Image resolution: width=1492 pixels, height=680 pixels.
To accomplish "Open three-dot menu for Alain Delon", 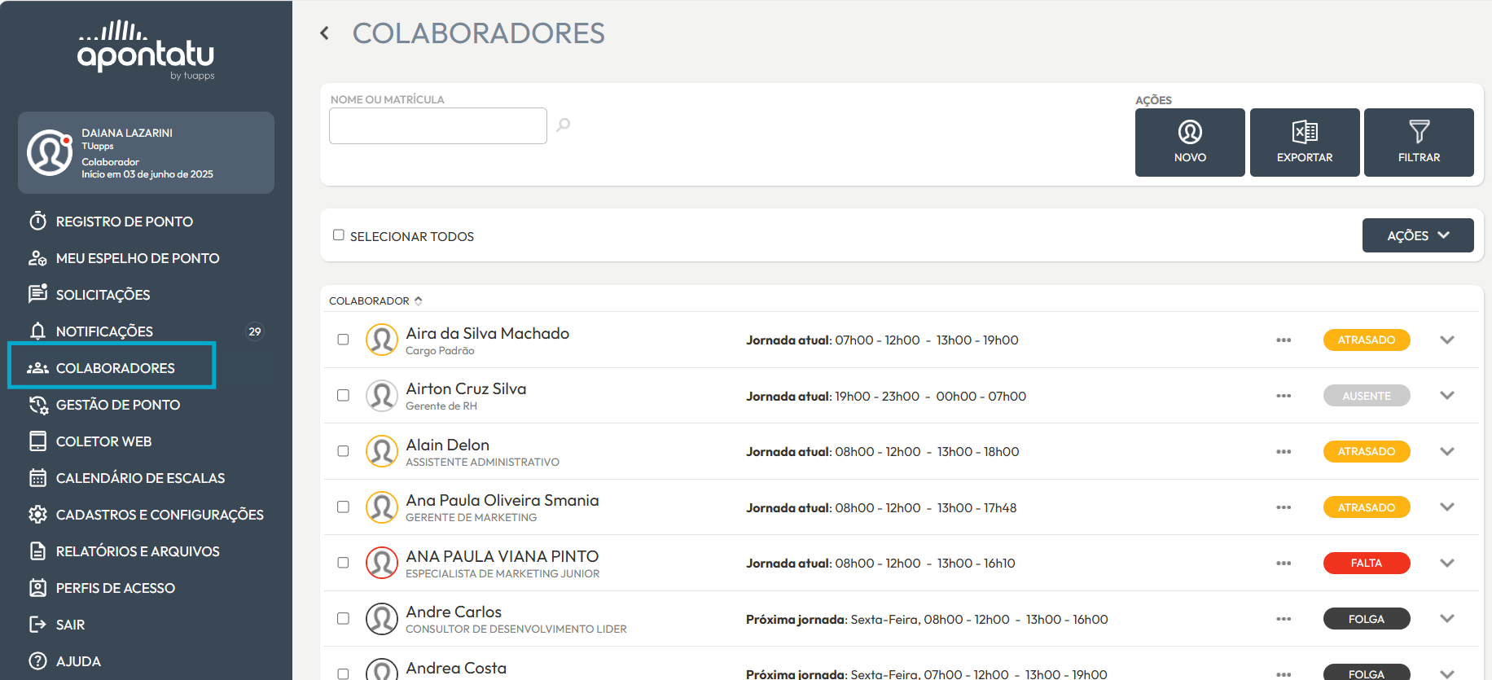I will [1284, 452].
